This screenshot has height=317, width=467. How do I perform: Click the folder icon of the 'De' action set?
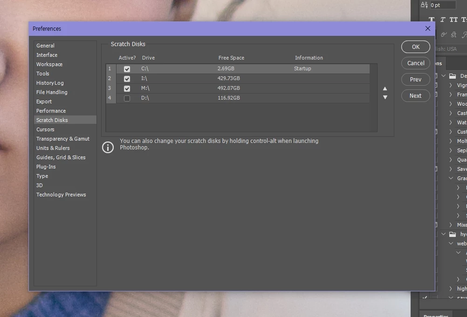click(x=453, y=76)
